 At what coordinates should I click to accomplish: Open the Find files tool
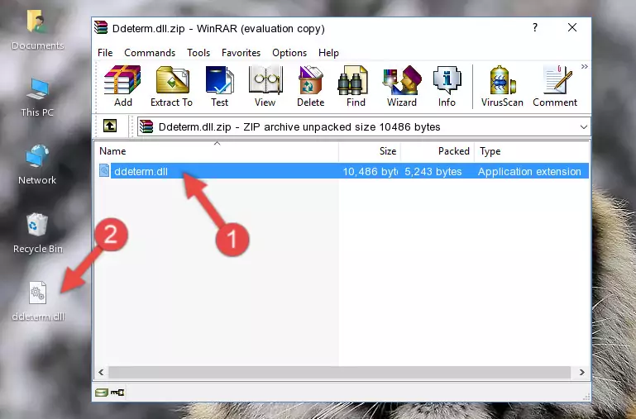click(356, 86)
